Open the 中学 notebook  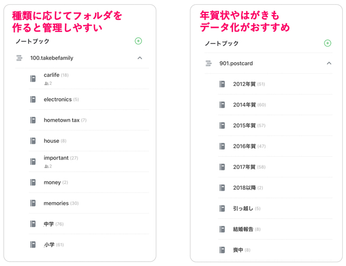point(89,224)
